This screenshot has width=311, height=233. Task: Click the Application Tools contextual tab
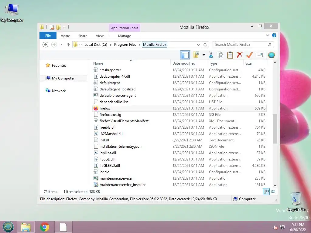(x=125, y=28)
